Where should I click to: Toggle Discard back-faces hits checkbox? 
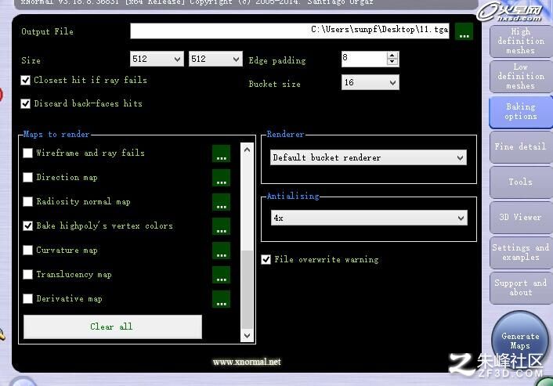(x=25, y=103)
